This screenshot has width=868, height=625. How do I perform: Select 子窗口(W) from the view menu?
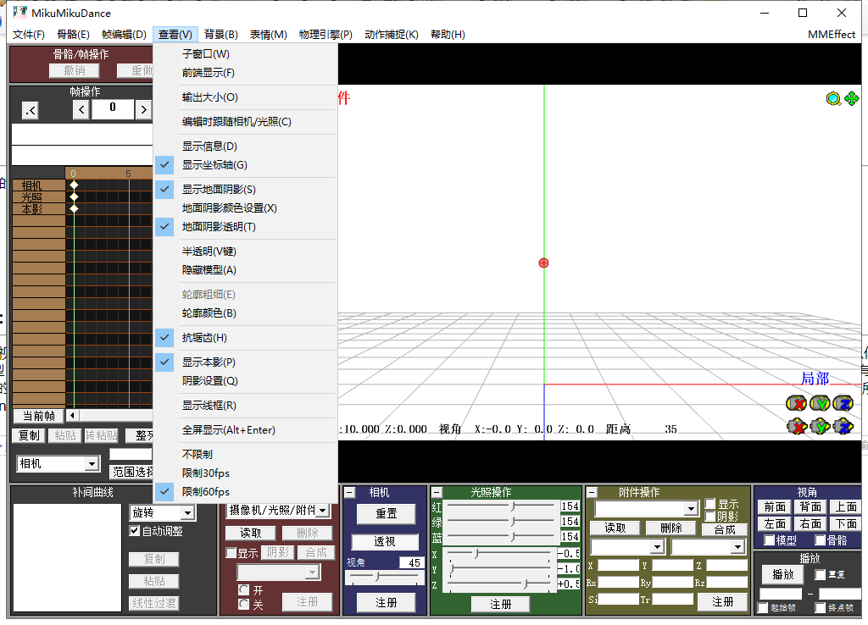pyautogui.click(x=246, y=53)
